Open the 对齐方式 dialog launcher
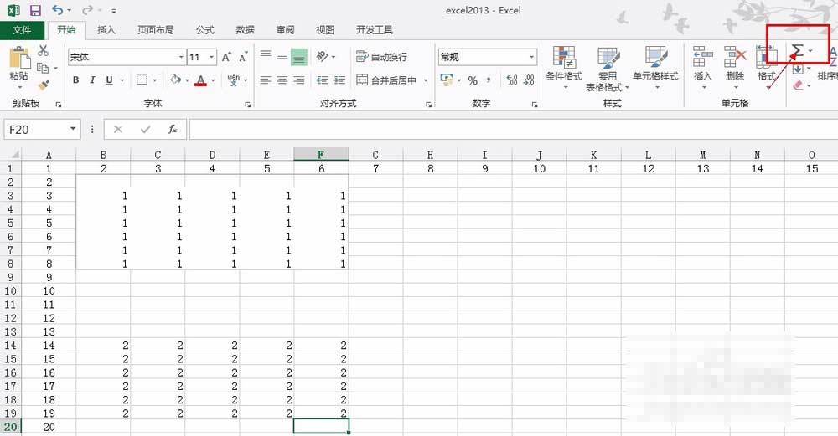 pyautogui.click(x=428, y=105)
